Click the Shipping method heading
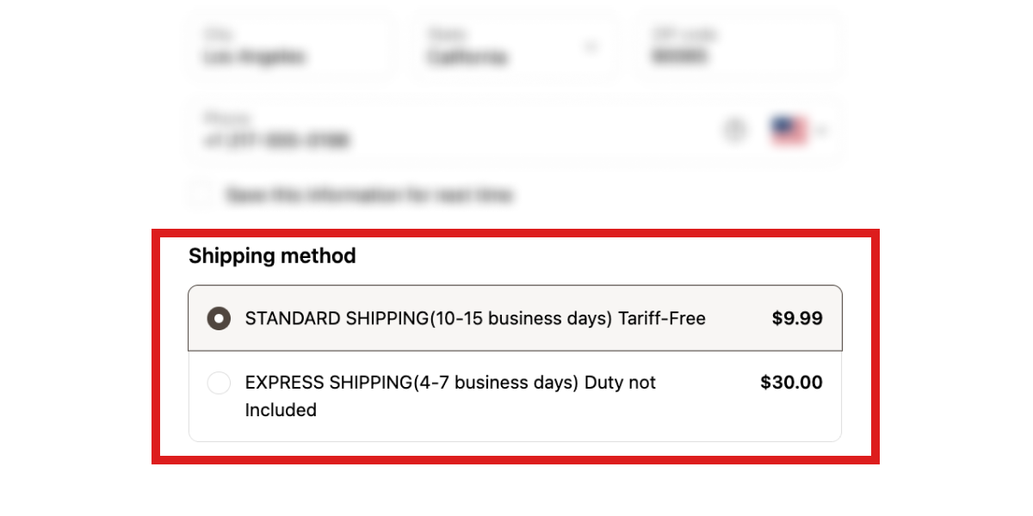The height and width of the screenshot is (516, 1033). 272,256
